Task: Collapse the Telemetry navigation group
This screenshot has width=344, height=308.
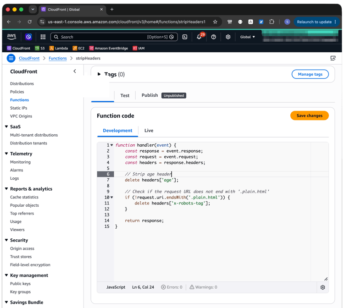Action: (x=6, y=154)
